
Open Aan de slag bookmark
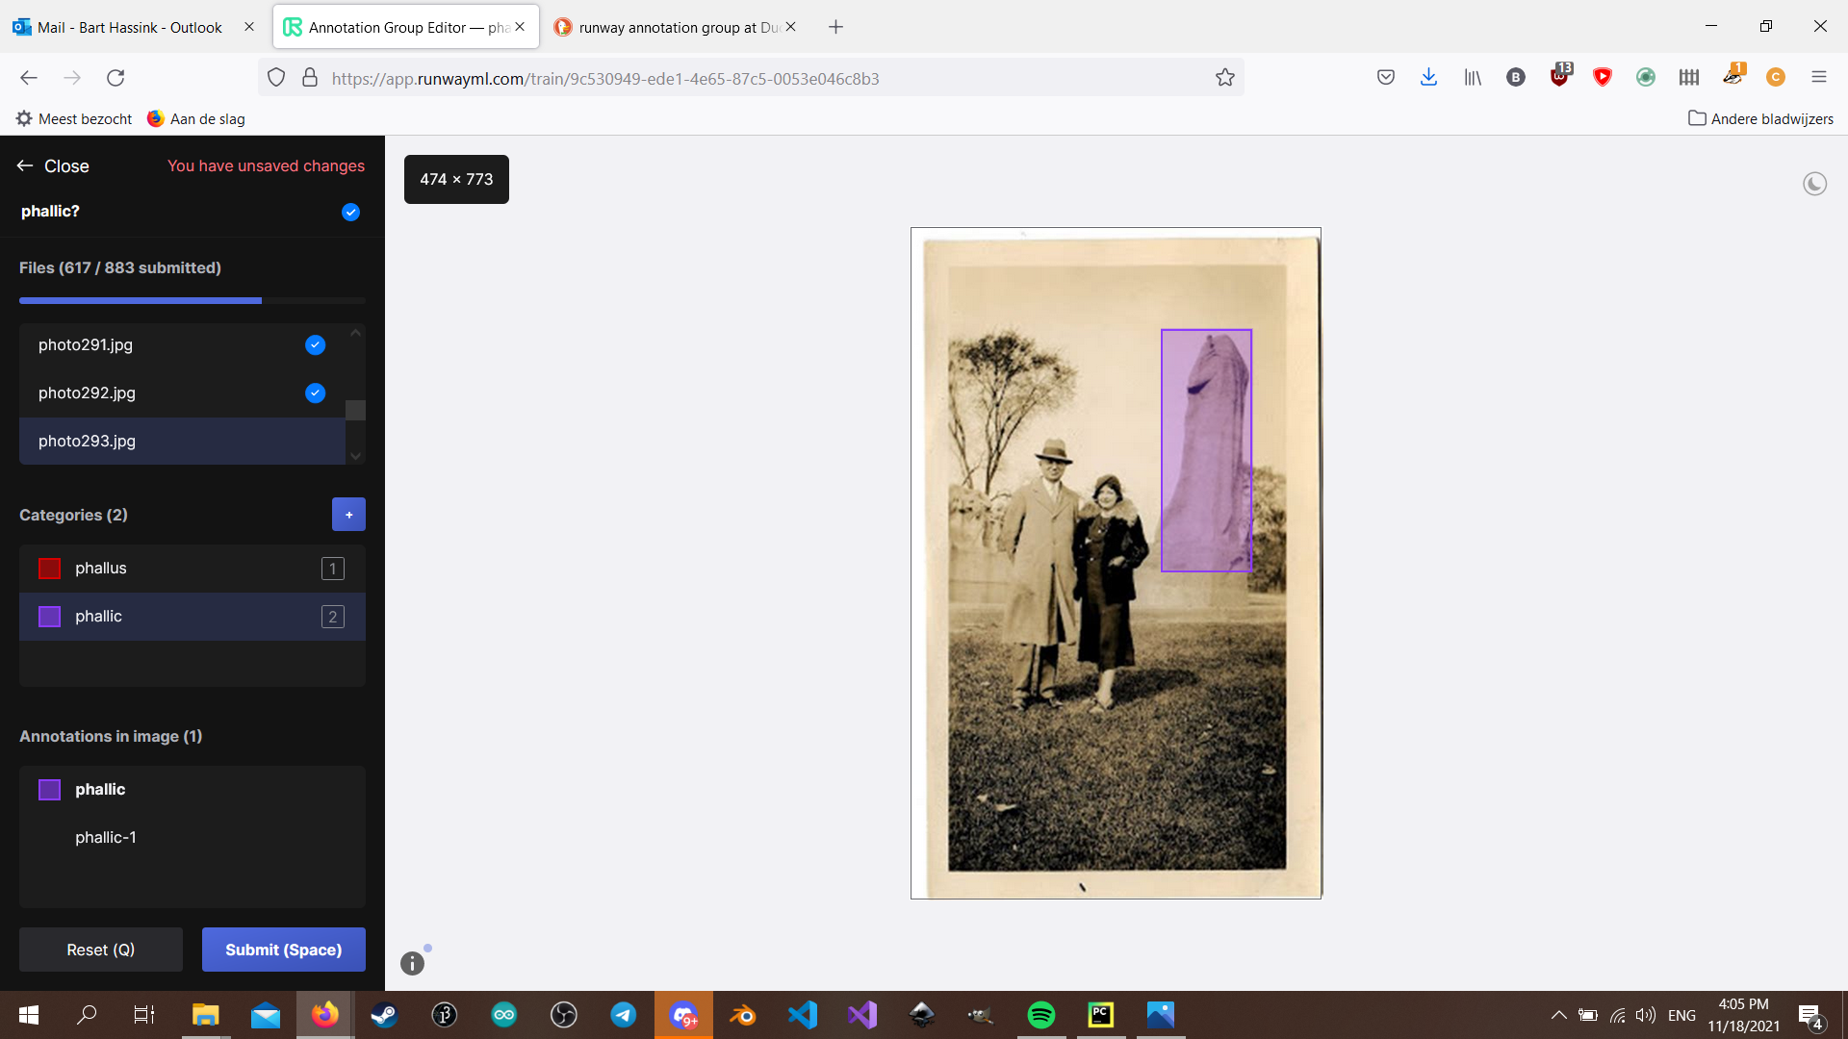click(196, 118)
